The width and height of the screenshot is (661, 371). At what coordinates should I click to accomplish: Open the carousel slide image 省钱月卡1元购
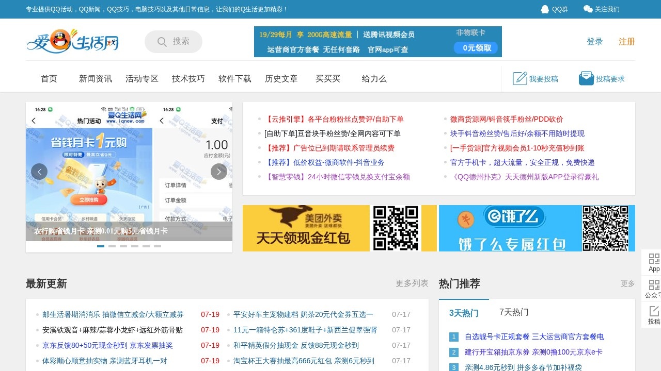click(x=129, y=172)
